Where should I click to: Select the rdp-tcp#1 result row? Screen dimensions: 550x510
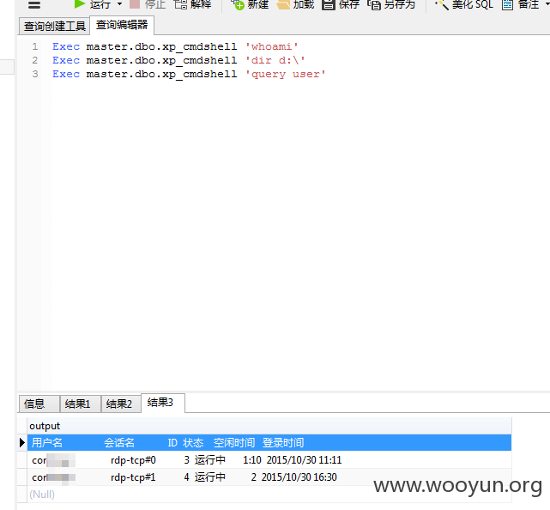269,477
